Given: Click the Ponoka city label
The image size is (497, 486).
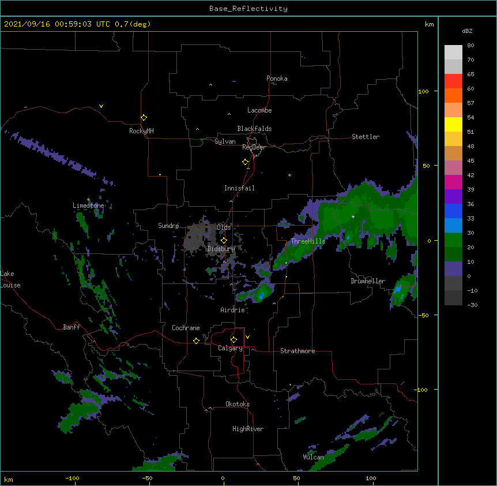Looking at the screenshot, I should [277, 78].
